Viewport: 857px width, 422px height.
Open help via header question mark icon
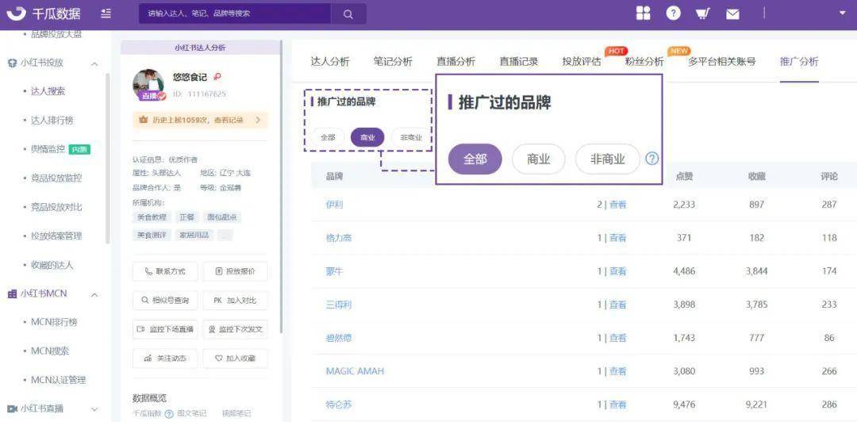[674, 13]
